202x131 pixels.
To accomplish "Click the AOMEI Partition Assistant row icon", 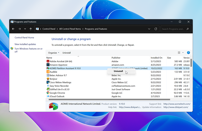I will point(48,68).
